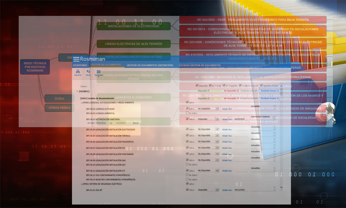This screenshot has width=346, height=208.
Task: Toggle the En Trámite filter checkbox
Action: click(x=210, y=85)
